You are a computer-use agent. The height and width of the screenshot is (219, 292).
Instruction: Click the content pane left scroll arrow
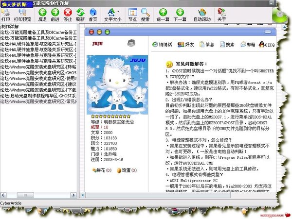tap(83, 195)
